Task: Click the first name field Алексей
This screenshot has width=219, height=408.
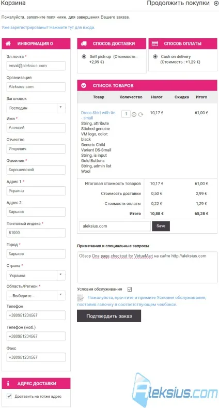Action: coord(36,128)
